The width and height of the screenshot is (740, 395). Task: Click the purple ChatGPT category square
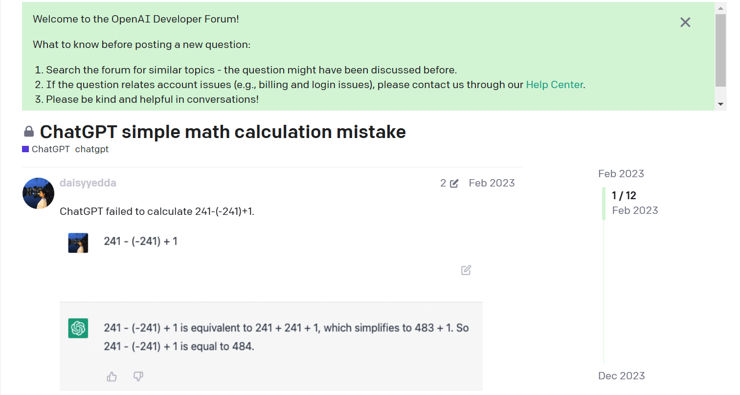click(x=25, y=149)
